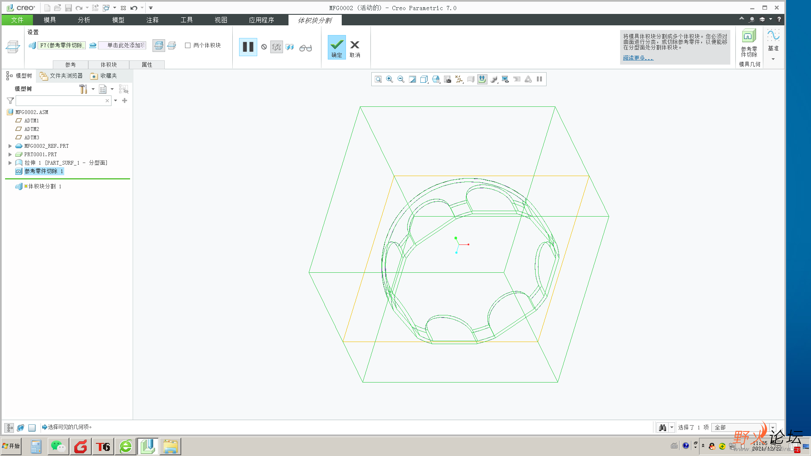The image size is (811, 456).
Task: Click the Zoom Out icon
Action: click(x=401, y=79)
